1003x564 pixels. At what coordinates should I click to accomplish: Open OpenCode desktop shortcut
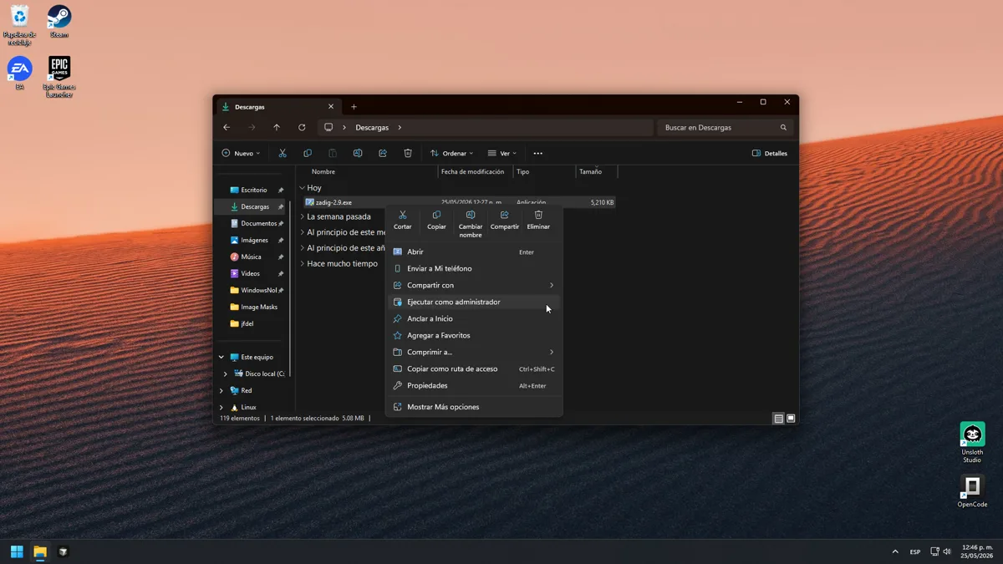pyautogui.click(x=972, y=491)
